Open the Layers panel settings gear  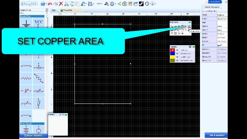[190, 47]
